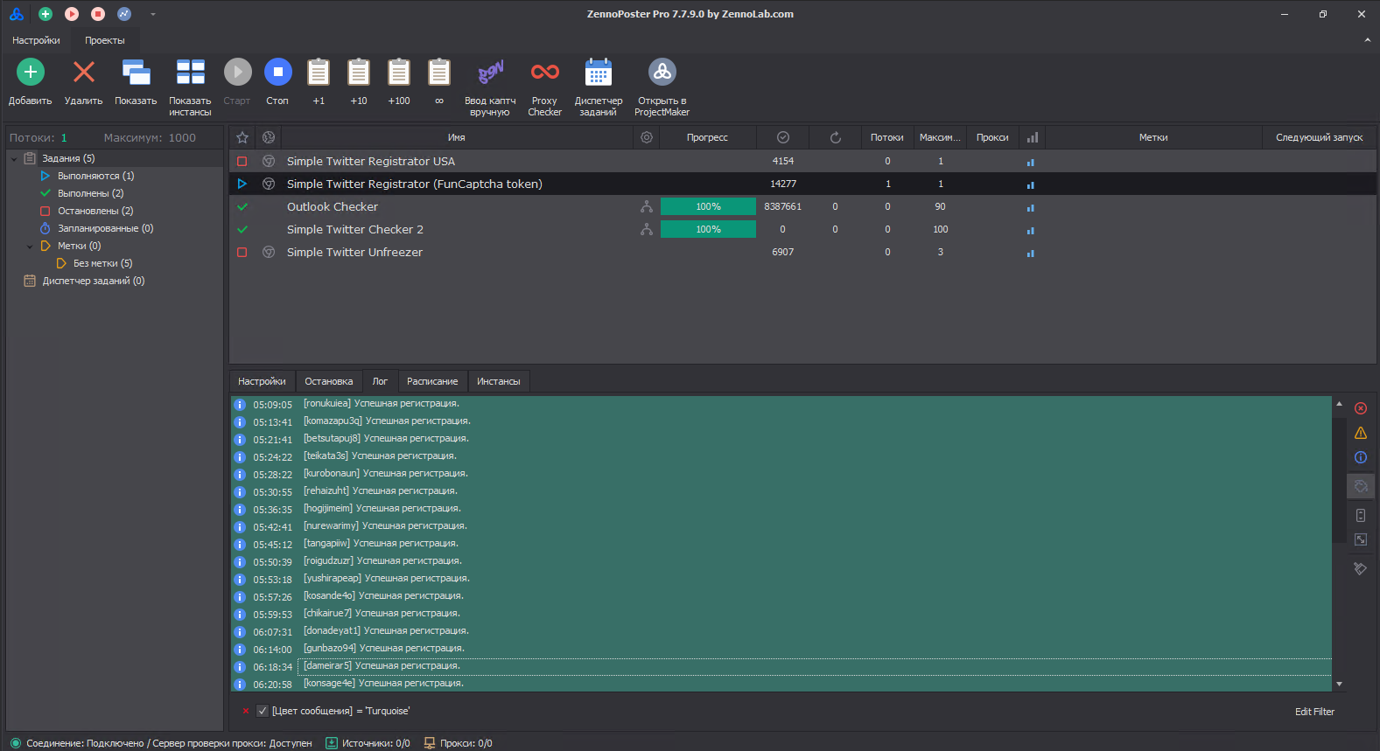
Task: Sort by the Прогресс column header
Action: (708, 137)
